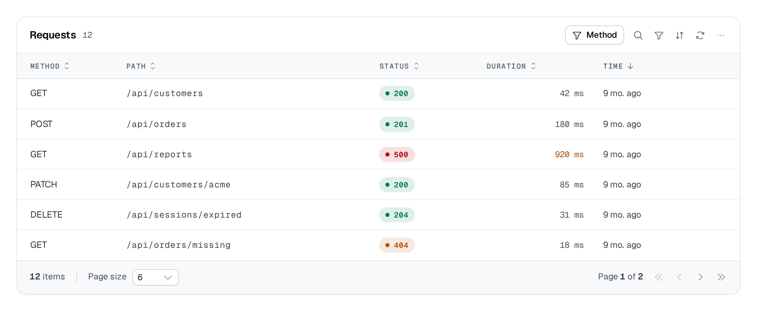Refresh the Requests table
757x311 pixels.
[700, 35]
